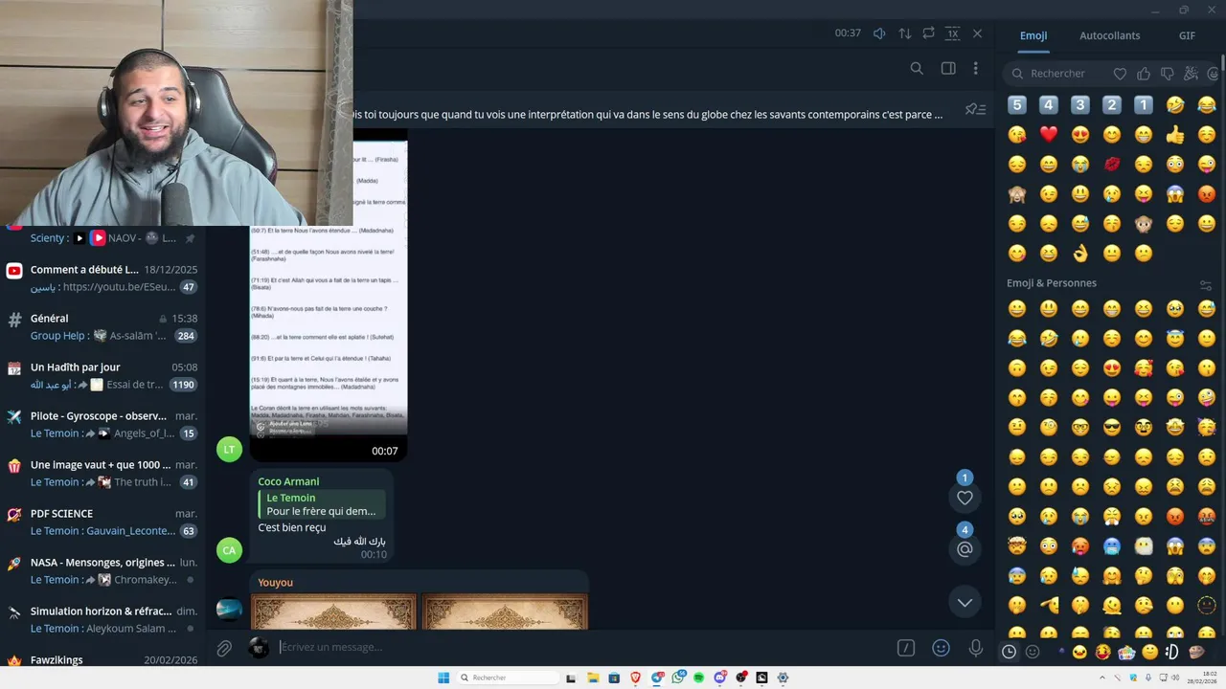Insert the keycap 1 emoji

tap(1144, 105)
